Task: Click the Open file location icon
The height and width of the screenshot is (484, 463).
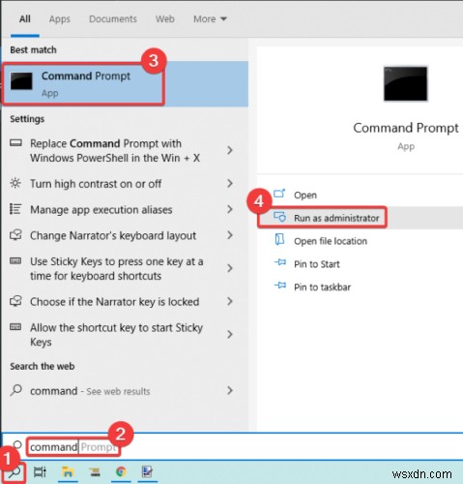Action: pyautogui.click(x=279, y=240)
